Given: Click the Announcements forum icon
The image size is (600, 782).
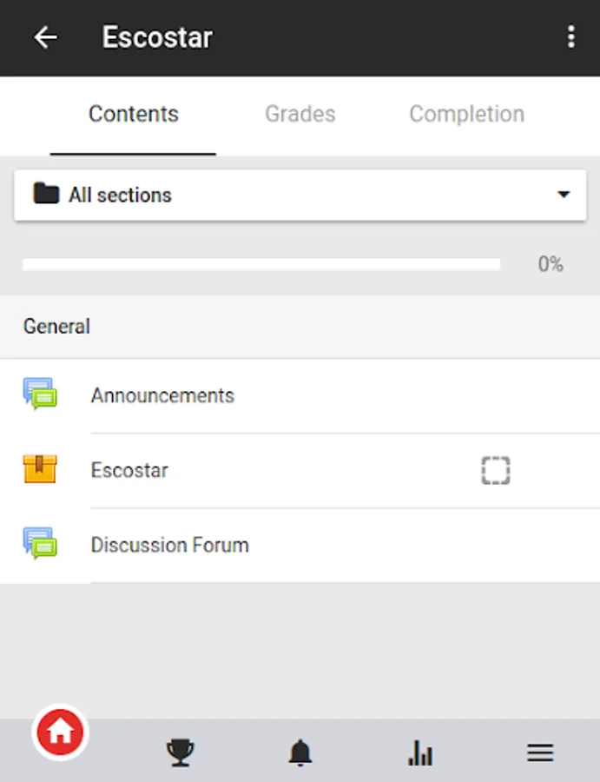Looking at the screenshot, I should (40, 394).
